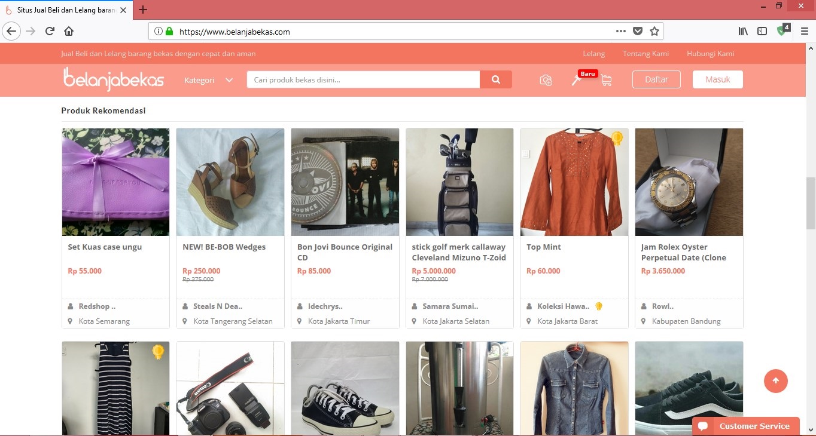Bookmark this page with the star icon
The width and height of the screenshot is (816, 436).
click(654, 31)
